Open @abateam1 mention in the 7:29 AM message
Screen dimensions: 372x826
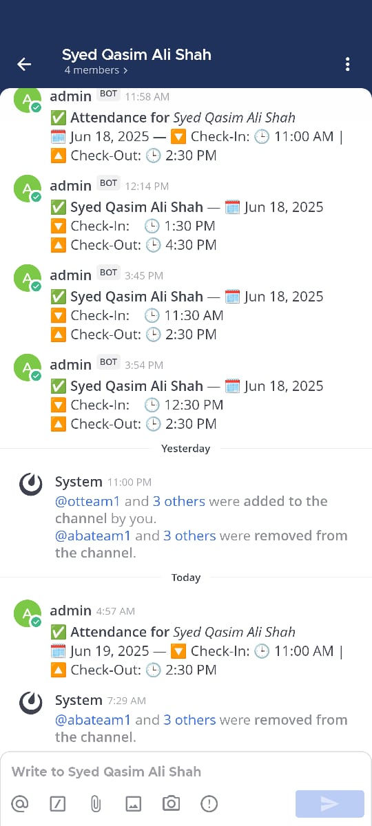93,720
